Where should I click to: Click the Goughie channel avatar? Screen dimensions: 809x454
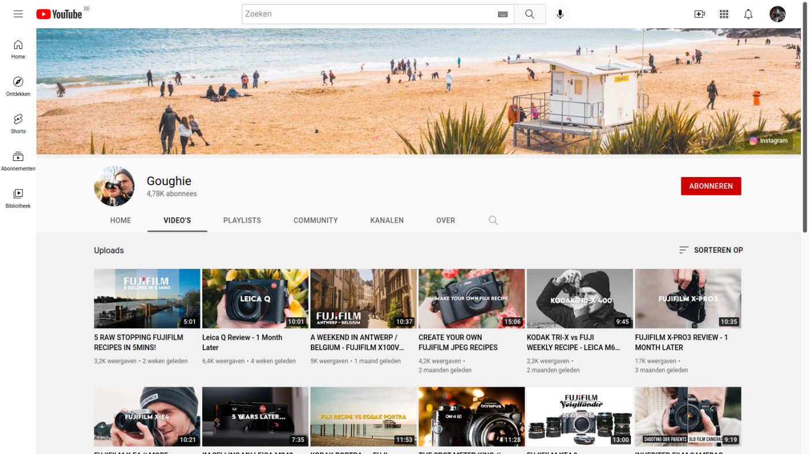pyautogui.click(x=114, y=186)
